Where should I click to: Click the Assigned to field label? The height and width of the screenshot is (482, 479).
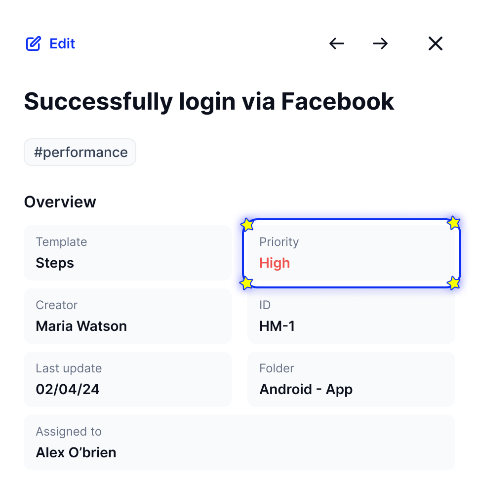click(x=69, y=432)
